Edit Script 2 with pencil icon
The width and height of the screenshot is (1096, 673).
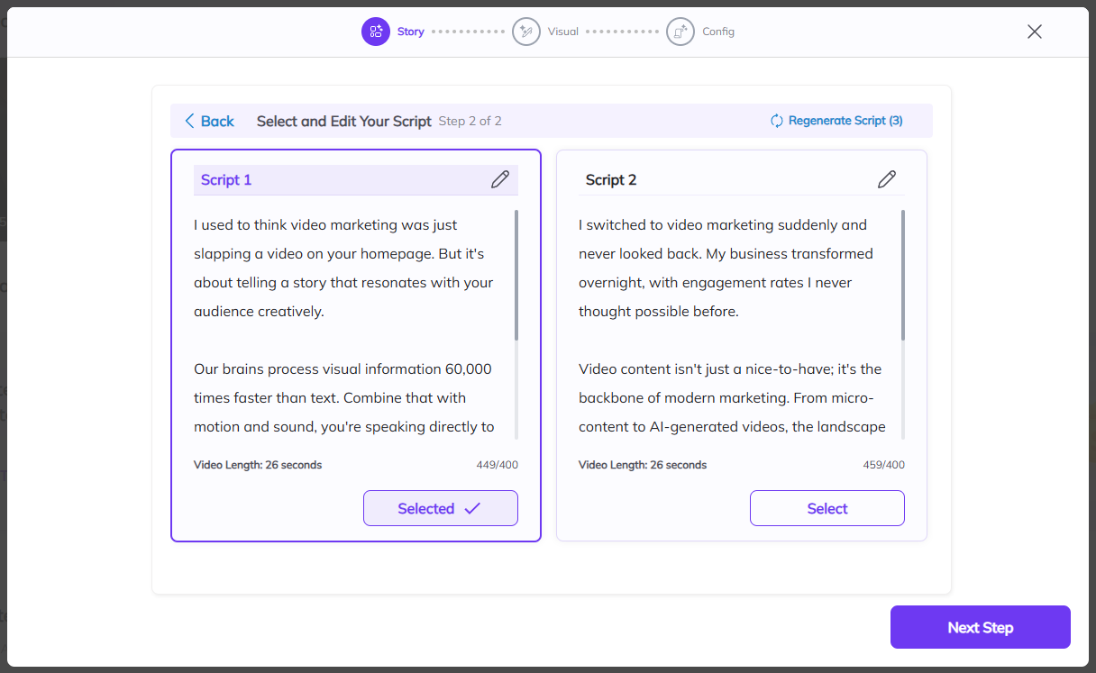coord(887,179)
